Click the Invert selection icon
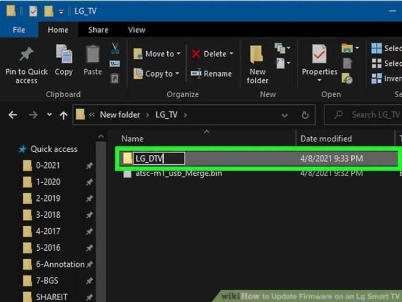The width and height of the screenshot is (402, 302). tap(376, 79)
